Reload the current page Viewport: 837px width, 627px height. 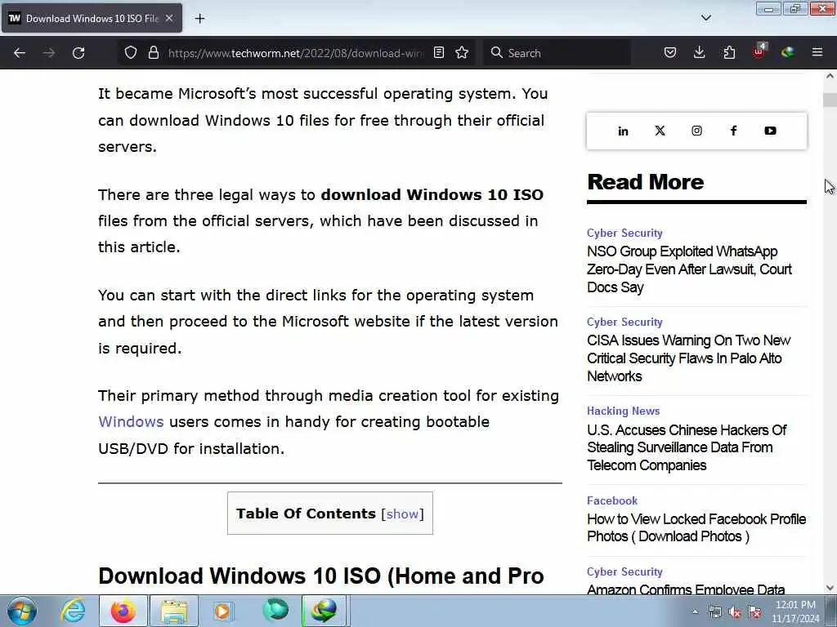(78, 53)
